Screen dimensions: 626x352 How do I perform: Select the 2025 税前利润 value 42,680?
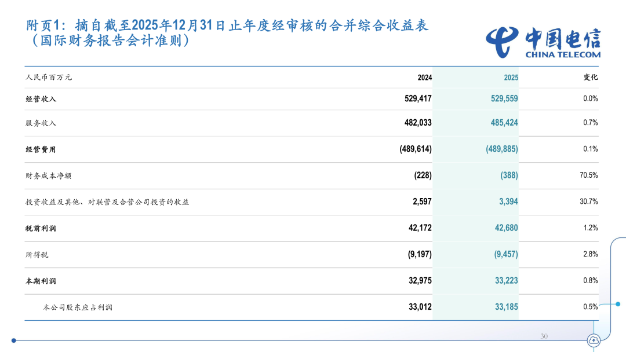(507, 228)
